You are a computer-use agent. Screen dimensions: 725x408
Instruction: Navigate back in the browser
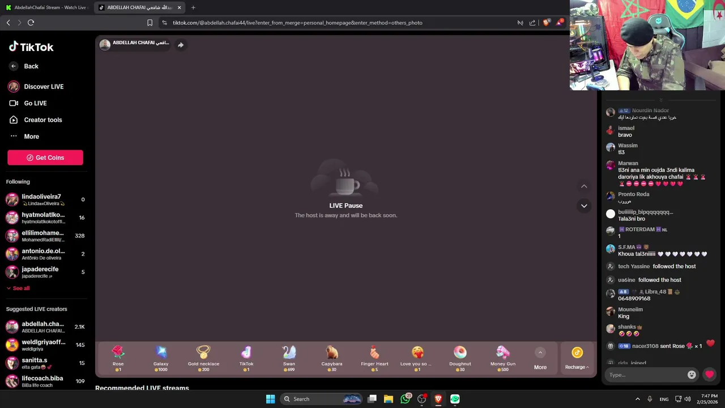tap(8, 23)
